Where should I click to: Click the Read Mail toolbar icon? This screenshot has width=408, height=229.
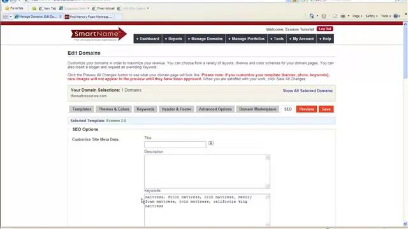click(335, 16)
